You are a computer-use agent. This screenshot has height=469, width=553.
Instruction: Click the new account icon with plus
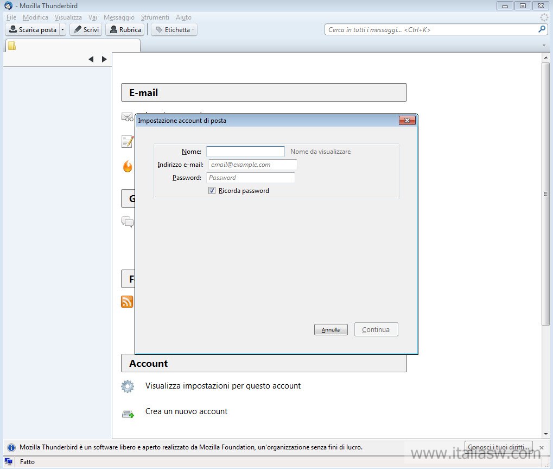tap(128, 414)
